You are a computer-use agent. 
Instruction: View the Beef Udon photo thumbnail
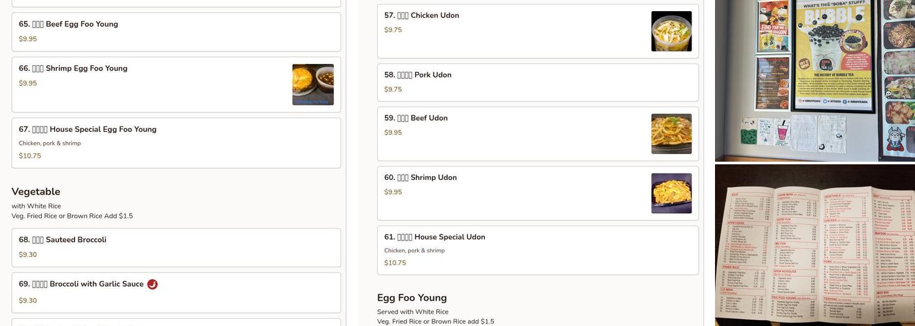[x=671, y=134]
